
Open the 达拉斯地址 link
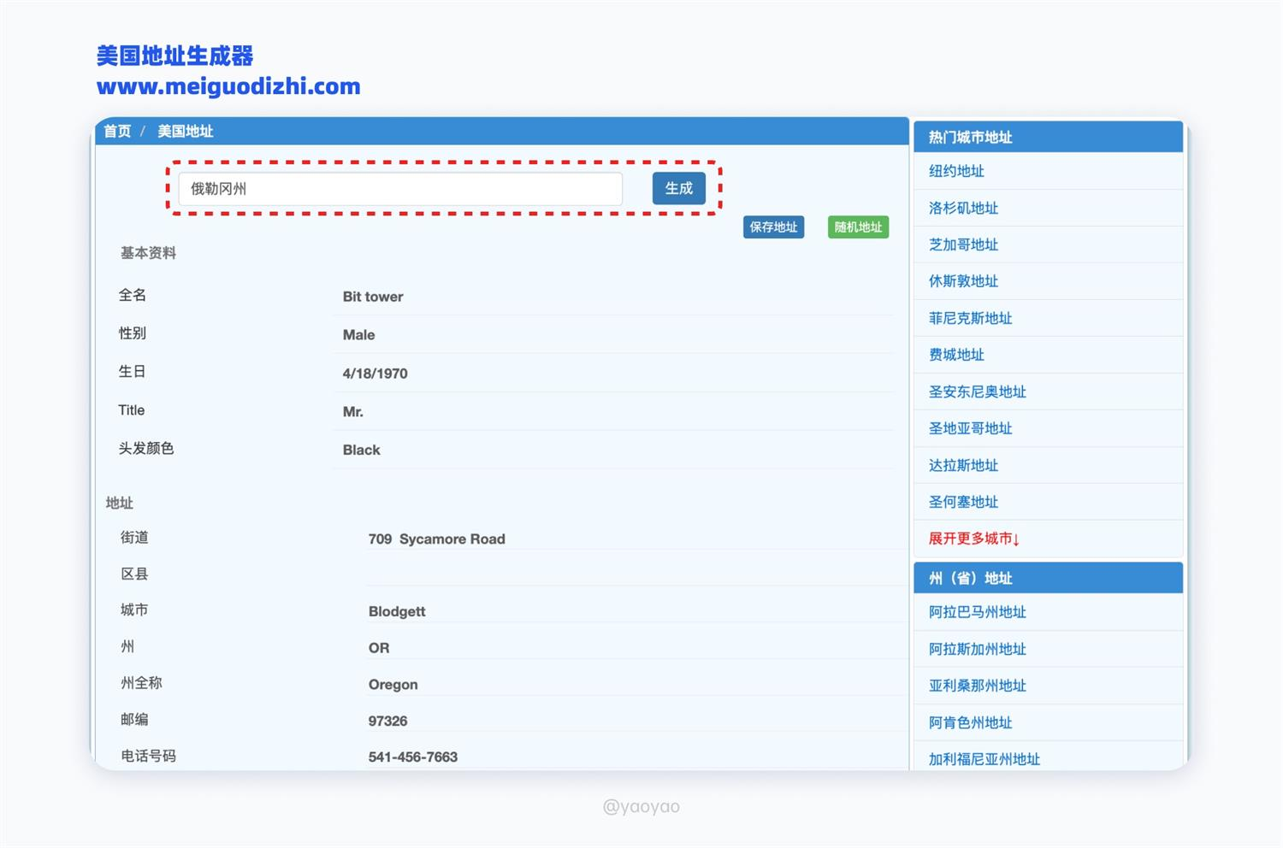963,465
